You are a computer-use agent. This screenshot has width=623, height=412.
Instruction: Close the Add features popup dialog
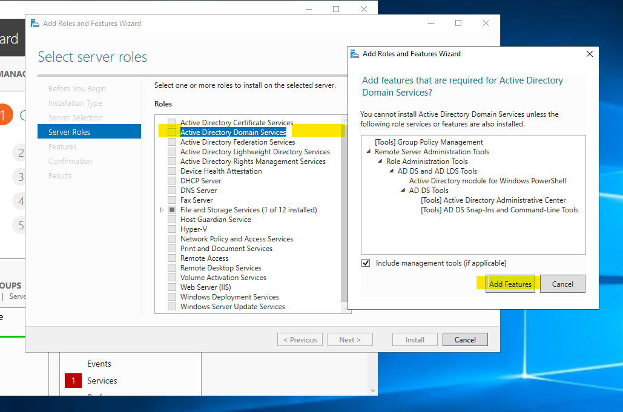[x=590, y=54]
